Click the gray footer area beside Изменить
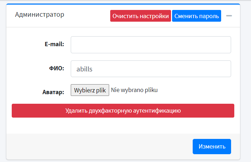Image resolution: width=251 pixels, height=162 pixels. 100,146
